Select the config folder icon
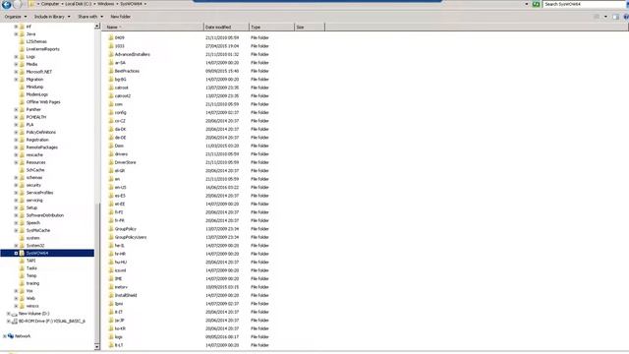Screen dimensions: 629x354 pos(111,112)
